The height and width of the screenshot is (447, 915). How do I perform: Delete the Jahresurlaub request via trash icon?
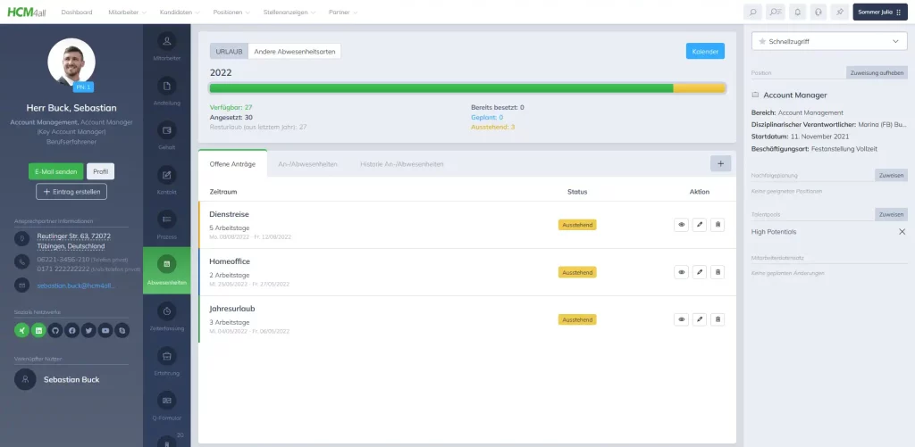click(717, 319)
